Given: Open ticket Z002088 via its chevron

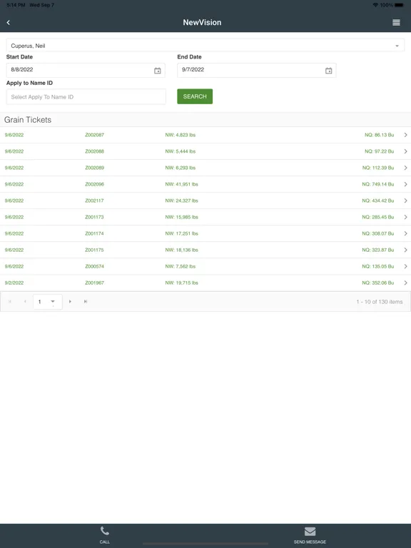Looking at the screenshot, I should [x=405, y=151].
